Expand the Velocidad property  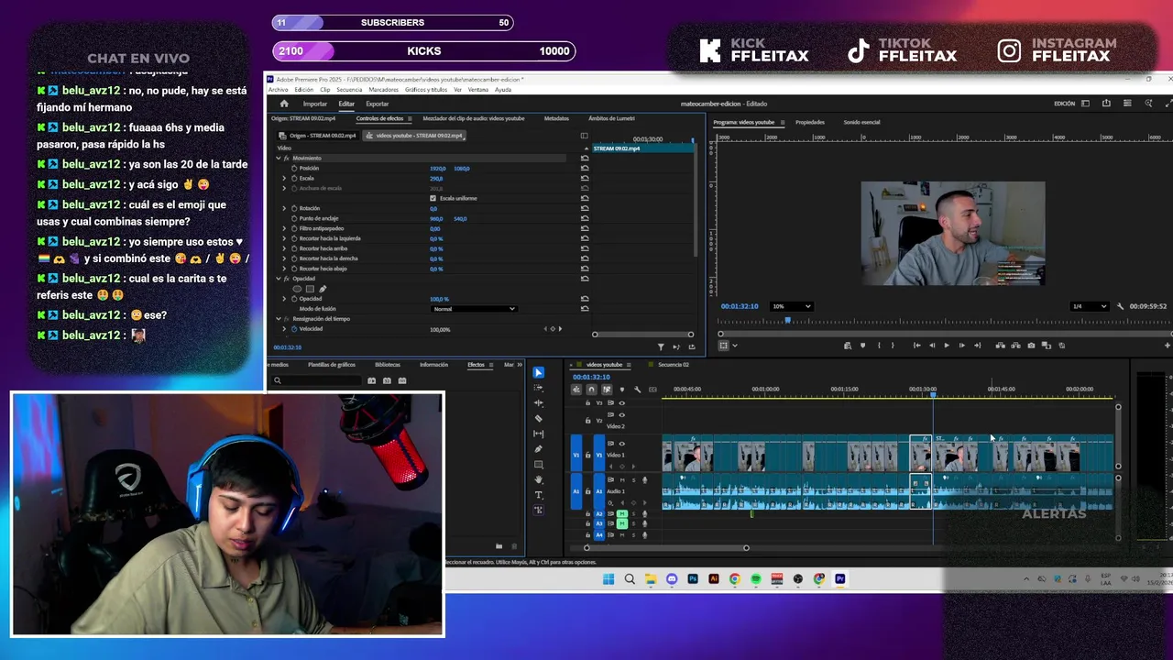[x=284, y=329]
